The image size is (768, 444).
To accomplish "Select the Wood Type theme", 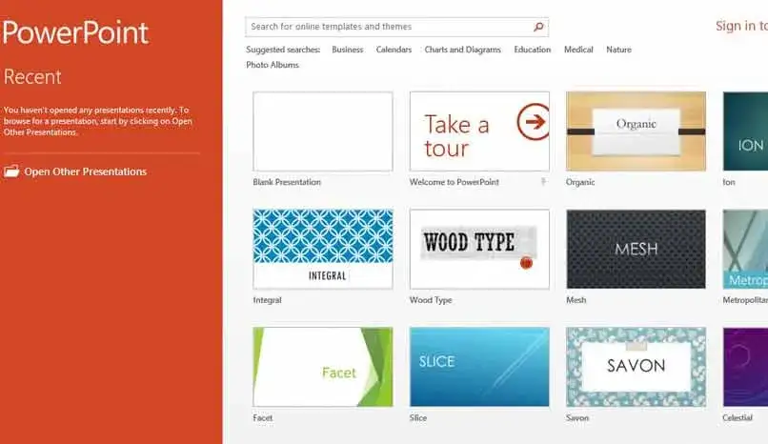I will click(x=479, y=250).
